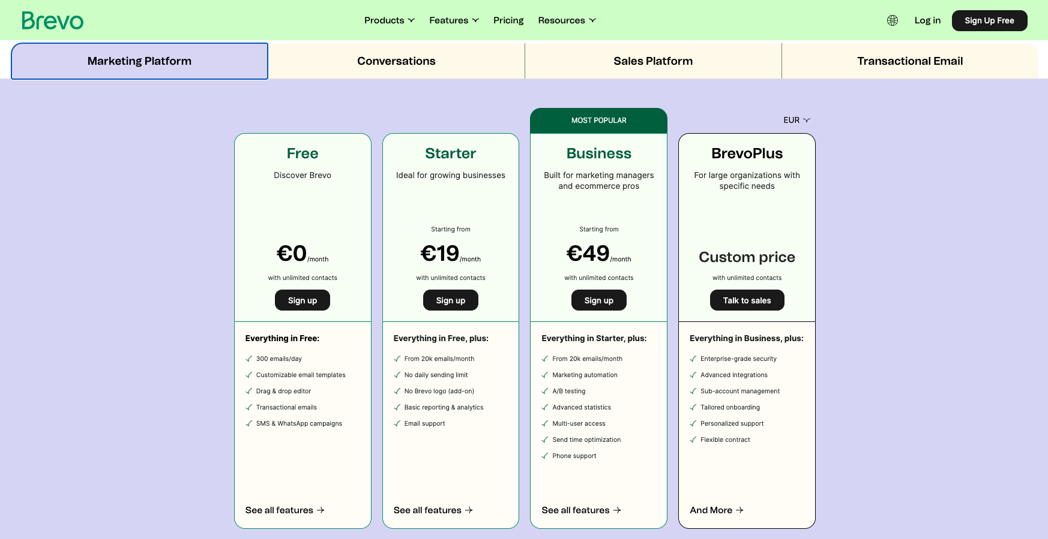Click the Free plan title
1048x539 pixels.
pos(303,153)
